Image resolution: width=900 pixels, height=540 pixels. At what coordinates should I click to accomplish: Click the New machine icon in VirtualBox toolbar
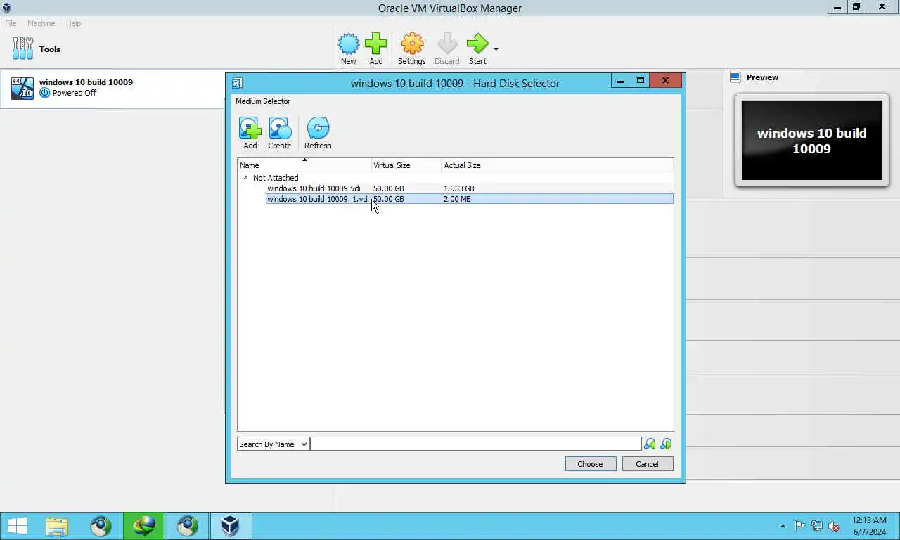[349, 49]
